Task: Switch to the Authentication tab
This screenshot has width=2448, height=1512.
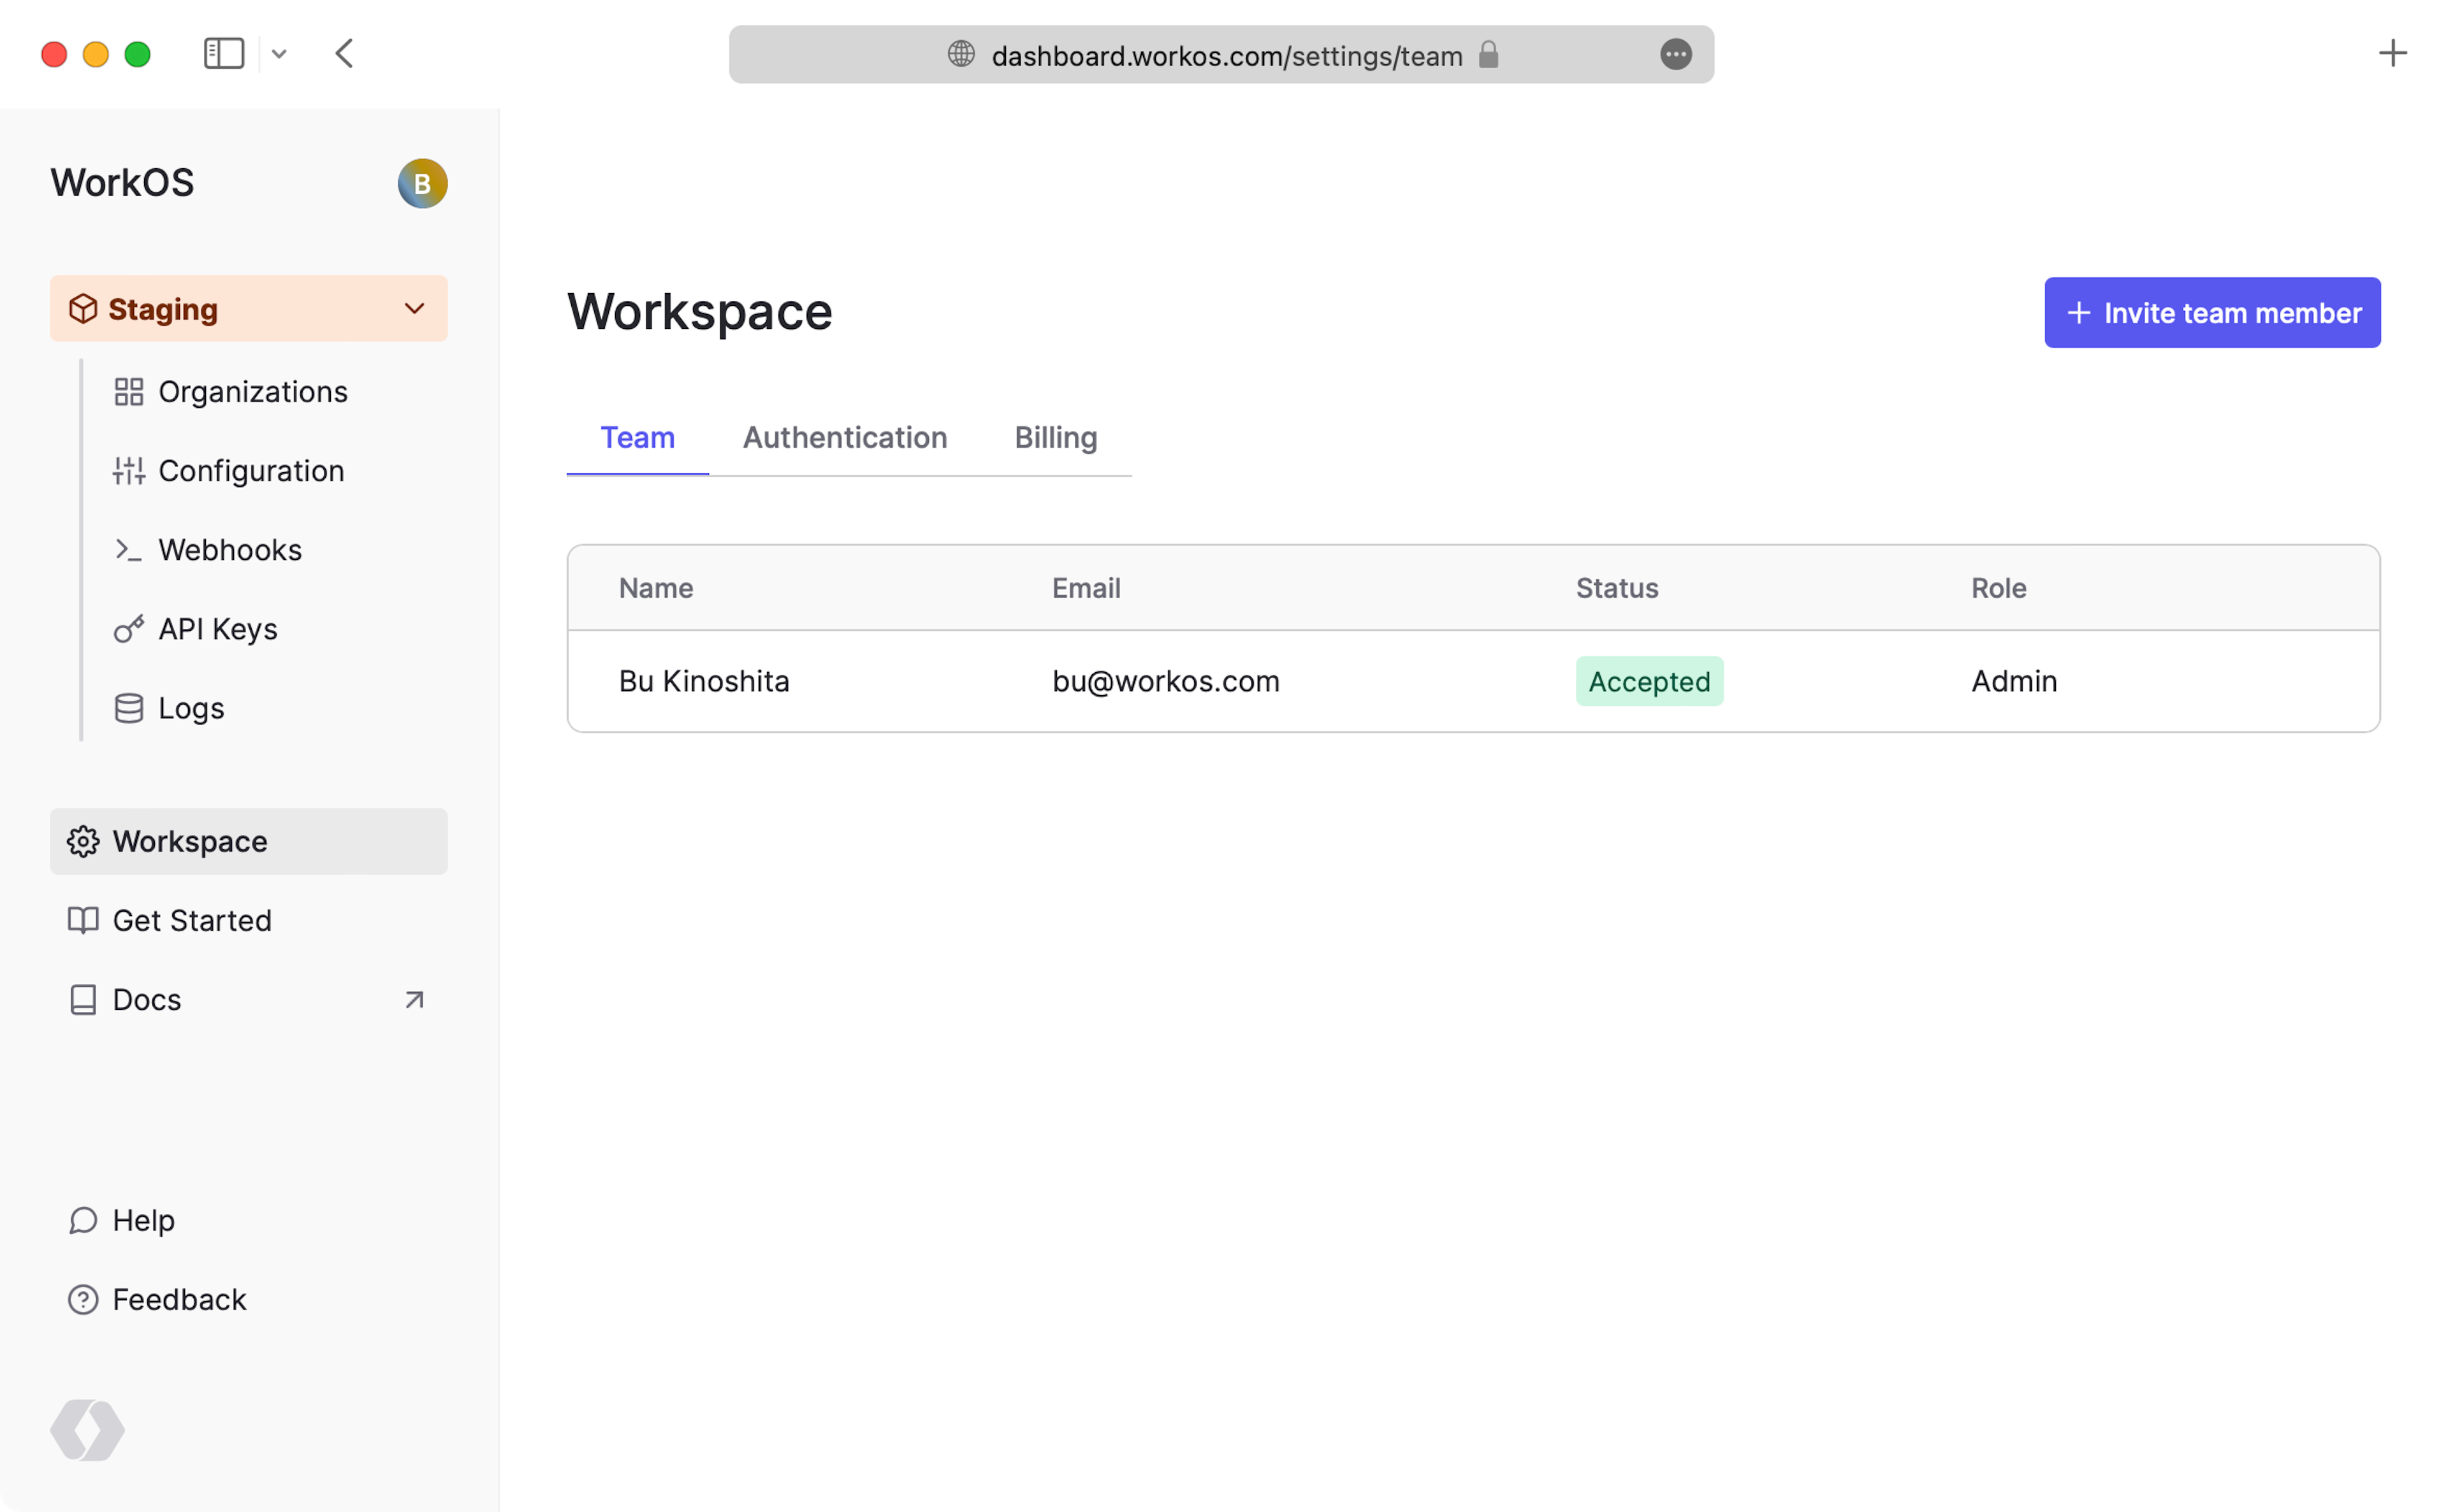Action: point(844,438)
